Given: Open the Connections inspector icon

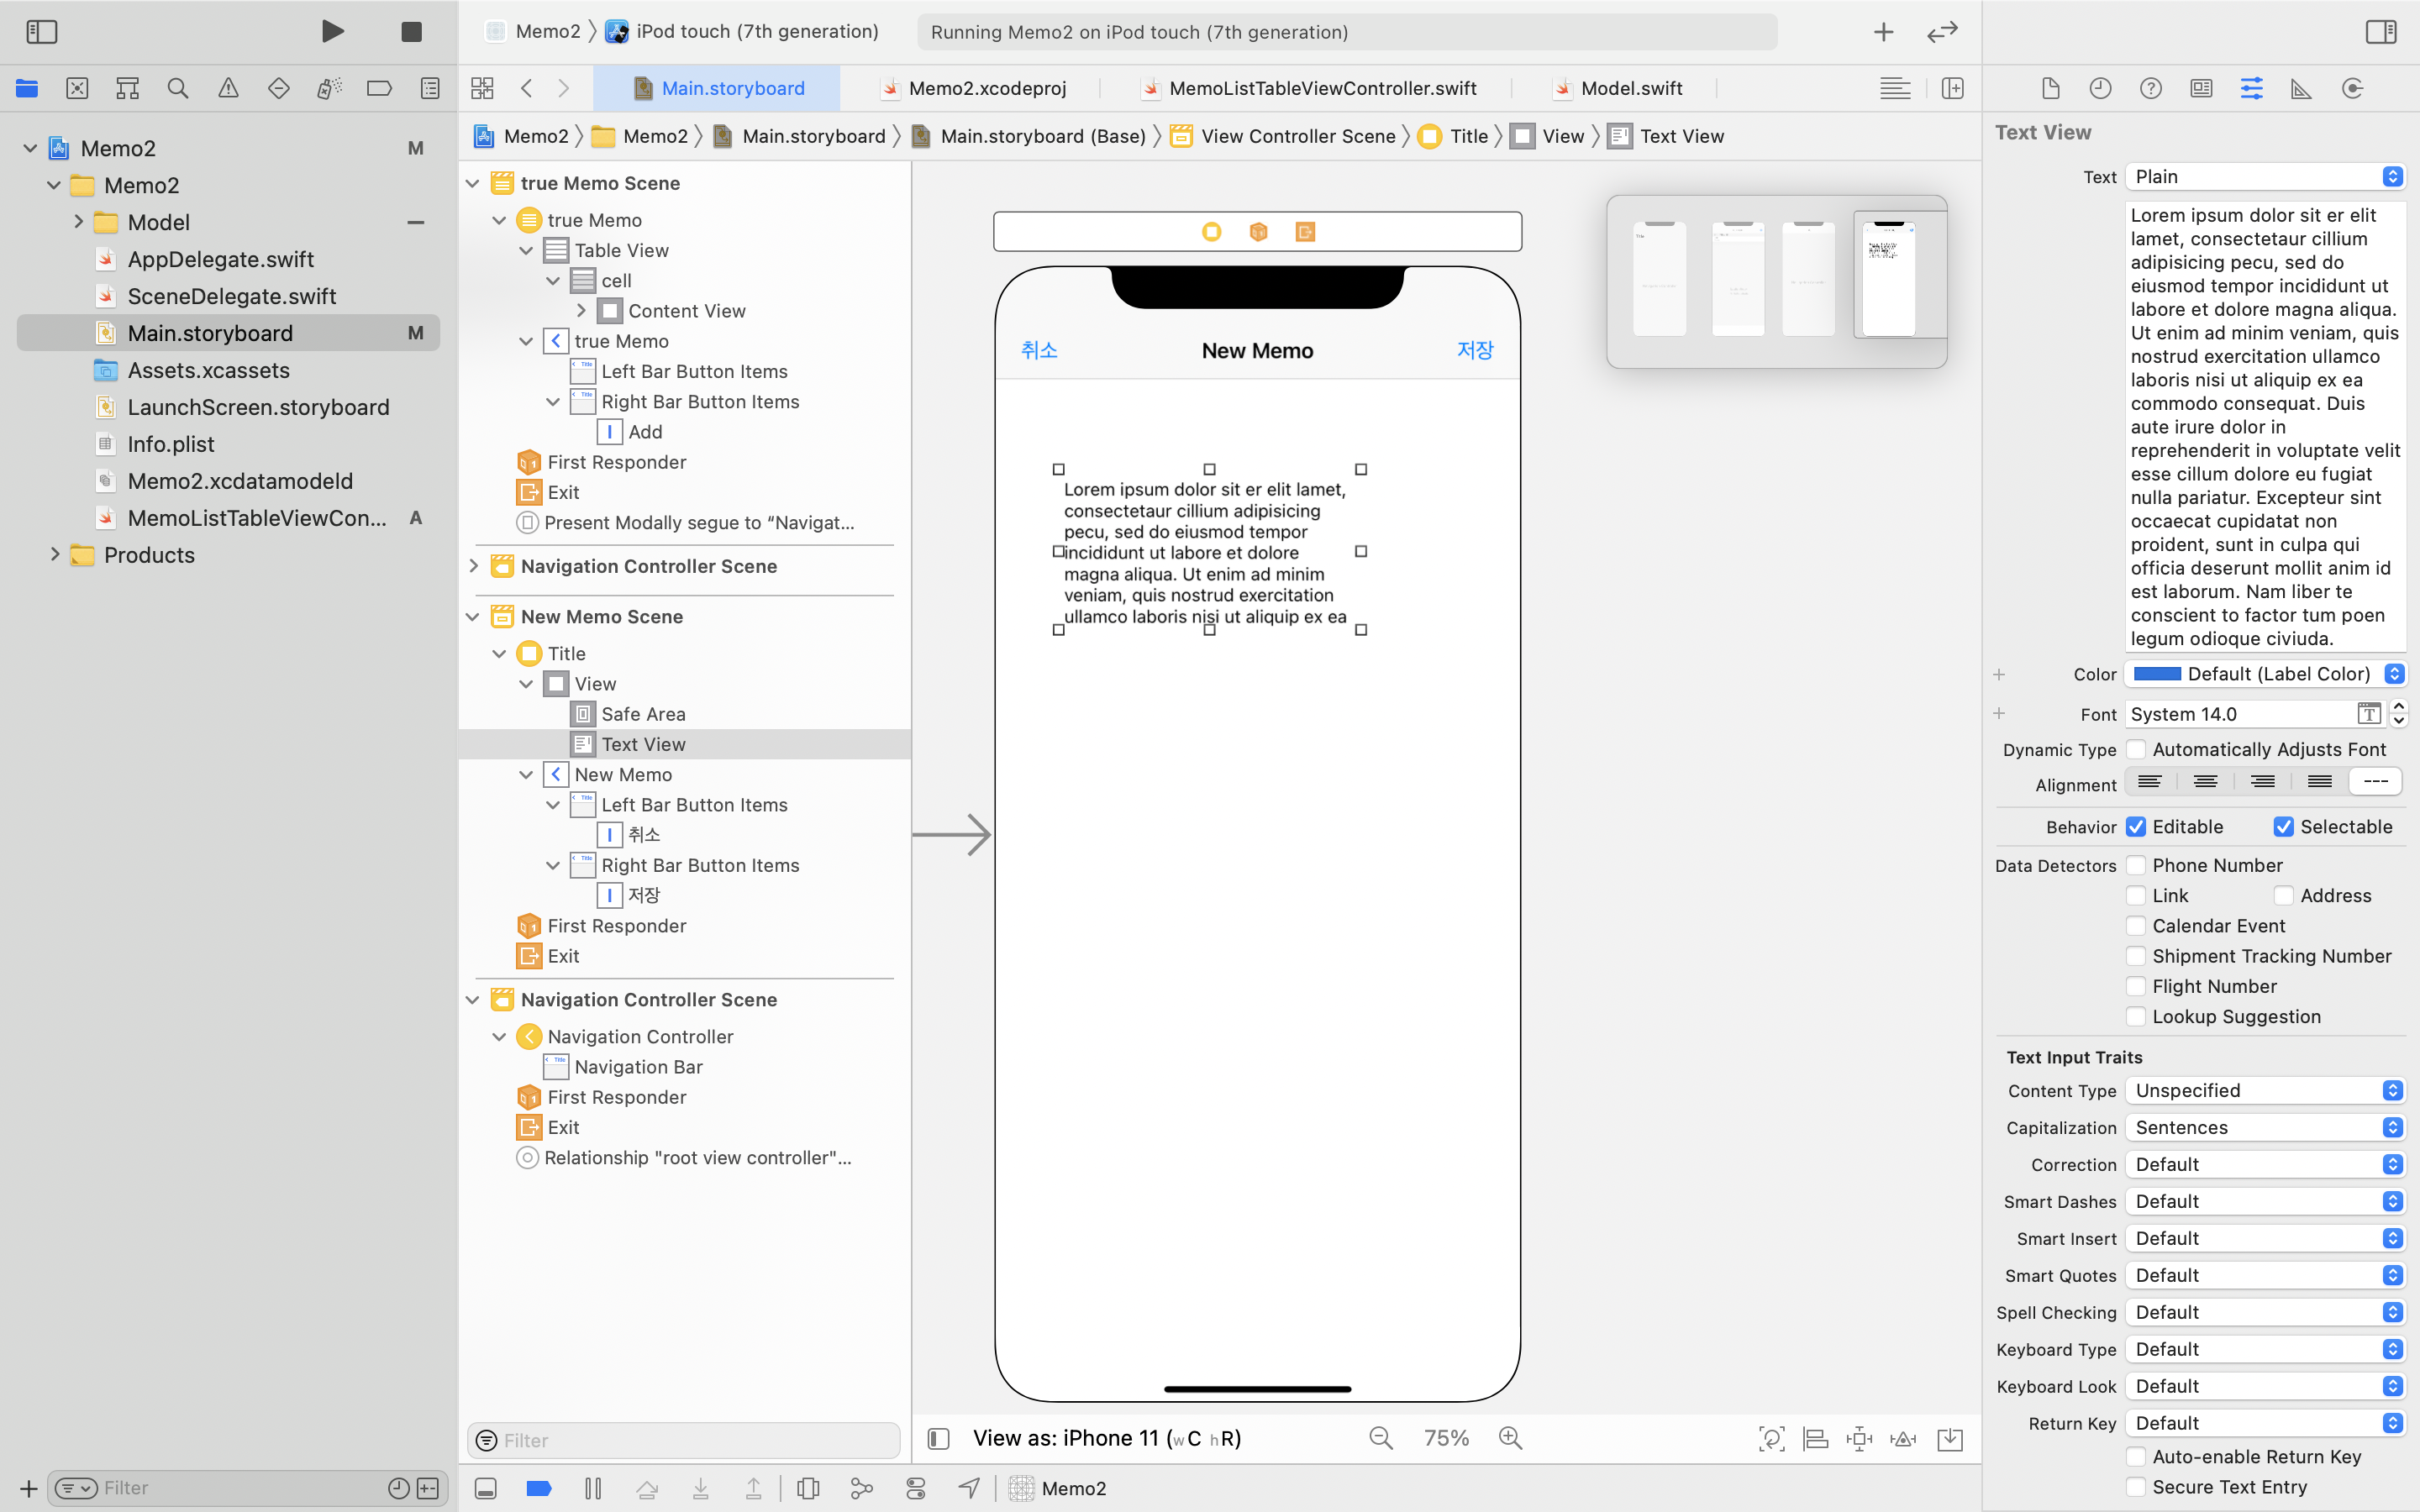Looking at the screenshot, I should pyautogui.click(x=2352, y=88).
